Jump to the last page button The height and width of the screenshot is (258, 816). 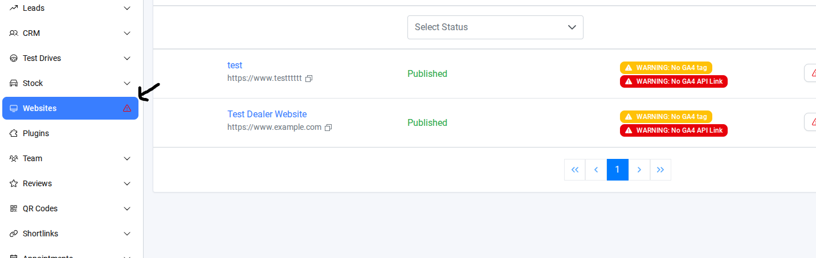click(660, 170)
